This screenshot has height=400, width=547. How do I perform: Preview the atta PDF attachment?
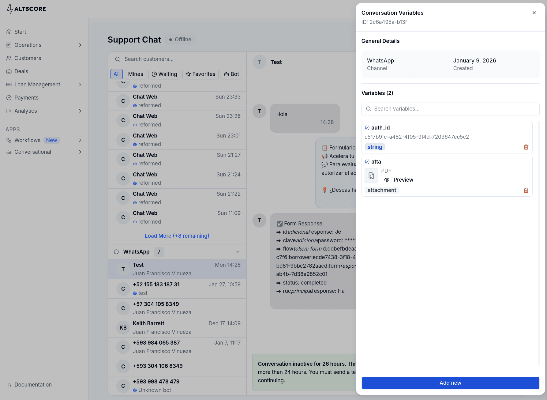click(x=399, y=180)
